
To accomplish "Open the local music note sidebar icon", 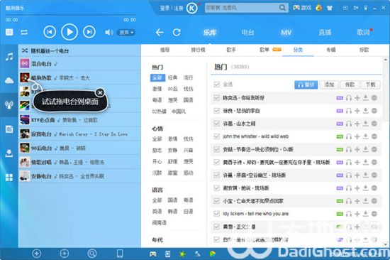I will pyautogui.click(x=9, y=57).
